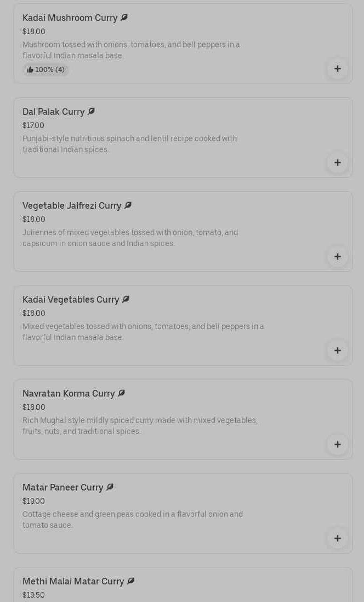The image size is (364, 602).
Task: Click leaf icon next to Navratan Korma Curry
Action: click(x=121, y=393)
